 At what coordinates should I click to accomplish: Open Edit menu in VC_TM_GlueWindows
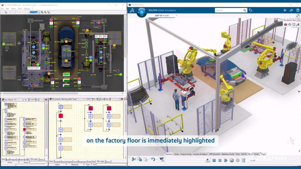click(x=7, y=9)
